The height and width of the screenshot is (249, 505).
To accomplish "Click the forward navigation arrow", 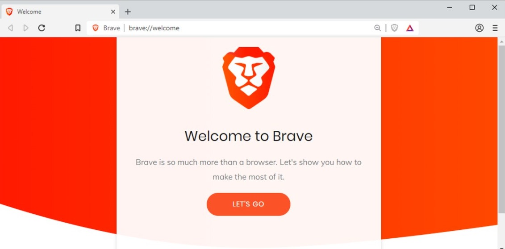I will [26, 28].
